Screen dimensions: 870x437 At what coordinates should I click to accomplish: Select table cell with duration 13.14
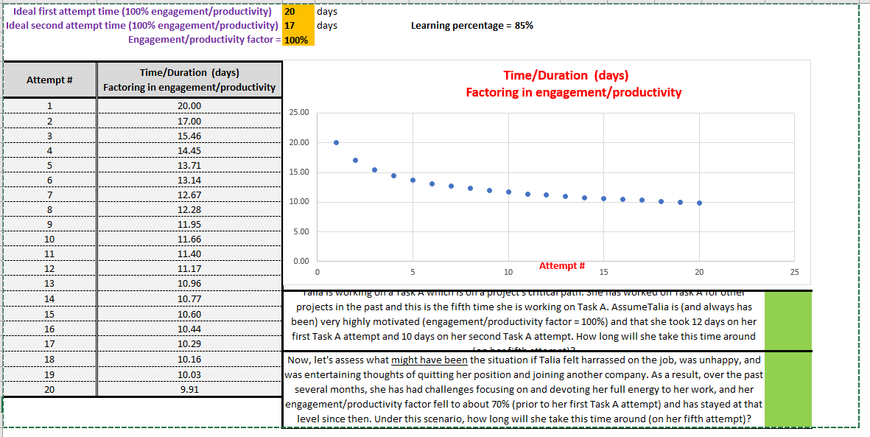(189, 180)
